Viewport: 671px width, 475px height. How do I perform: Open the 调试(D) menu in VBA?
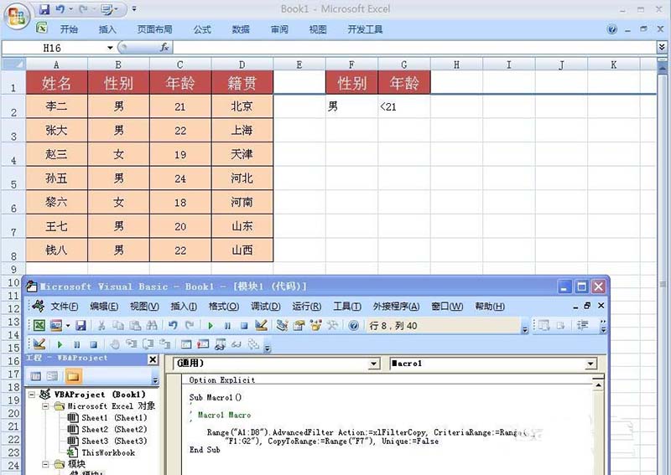click(266, 307)
